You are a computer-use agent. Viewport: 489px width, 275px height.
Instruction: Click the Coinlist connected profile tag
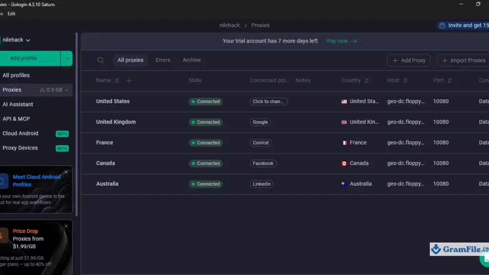(261, 143)
